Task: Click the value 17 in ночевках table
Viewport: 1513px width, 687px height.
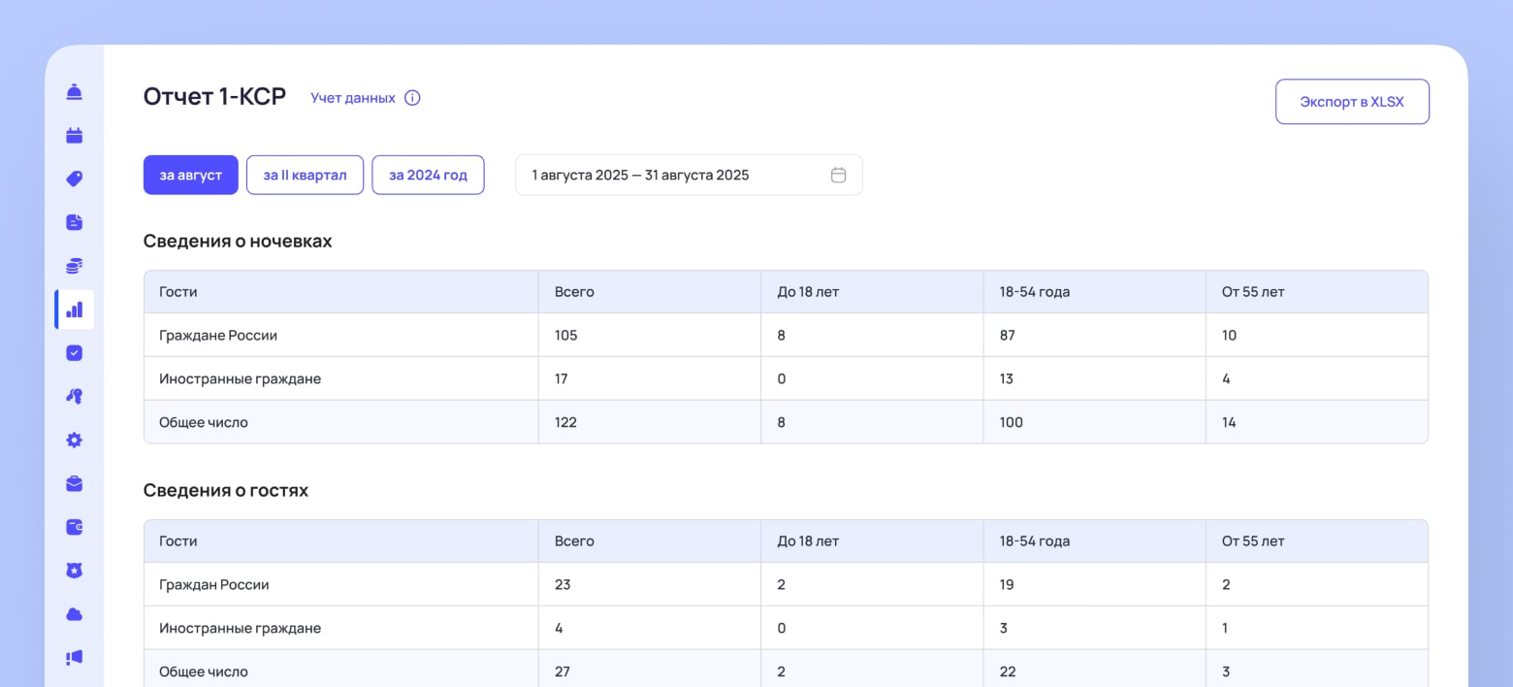Action: 561,379
